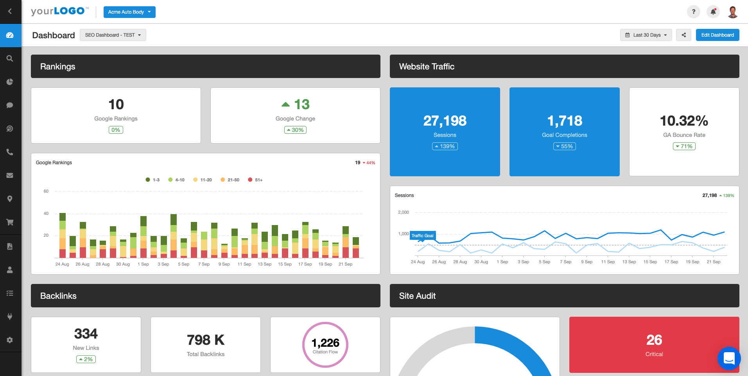Open the map pin local sidebar icon
This screenshot has height=376, width=748.
click(x=10, y=199)
